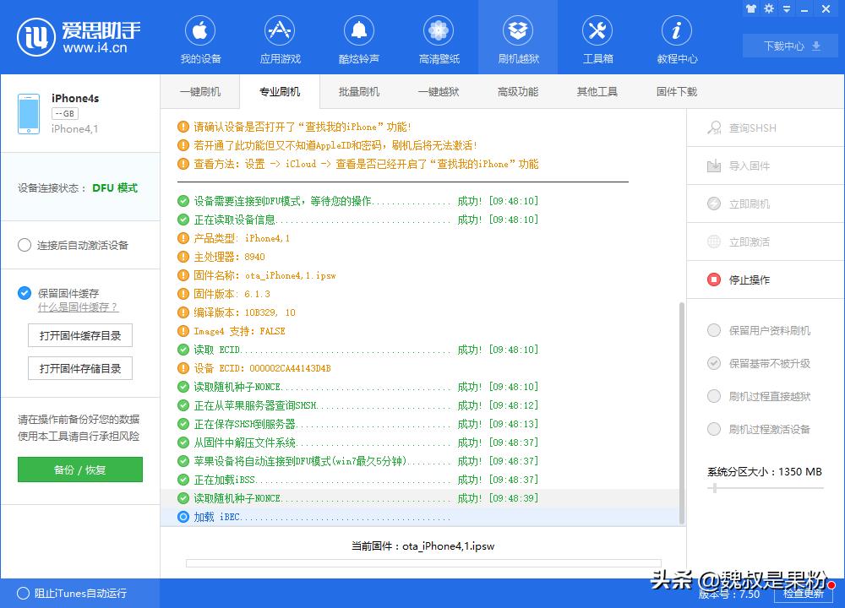Toggle 刷机过程直接越狱 option
Viewport: 845px width, 608px height.
coord(763,398)
